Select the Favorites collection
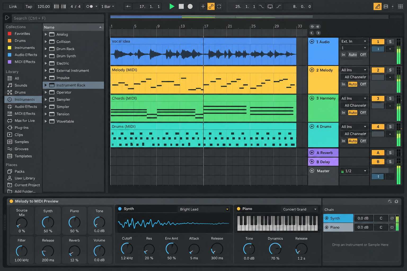This screenshot has height=271, width=407. 22,34
